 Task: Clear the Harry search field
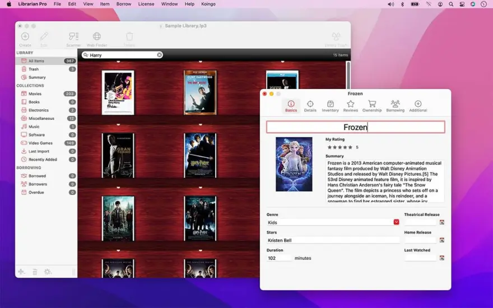160,55
